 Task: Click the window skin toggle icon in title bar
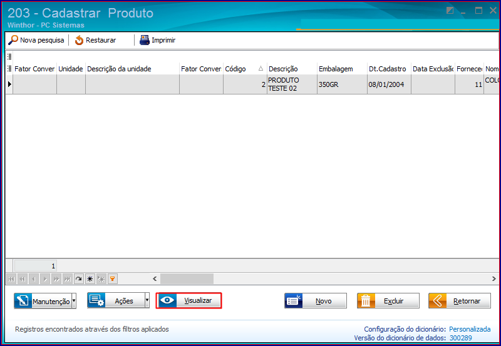[450, 11]
